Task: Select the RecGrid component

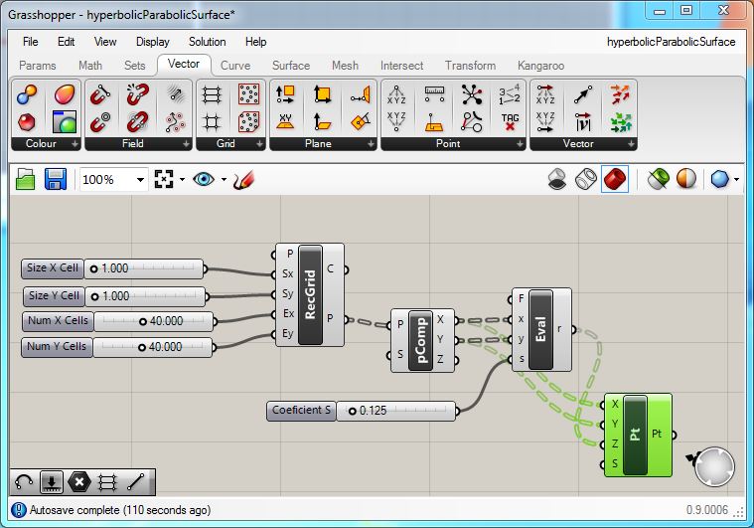Action: pyautogui.click(x=310, y=294)
